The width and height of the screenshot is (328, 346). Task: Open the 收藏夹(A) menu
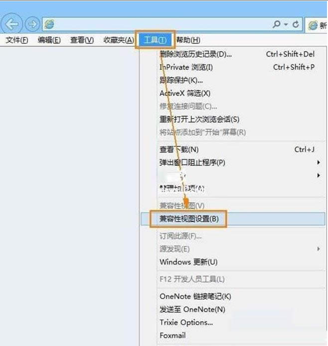(x=119, y=40)
